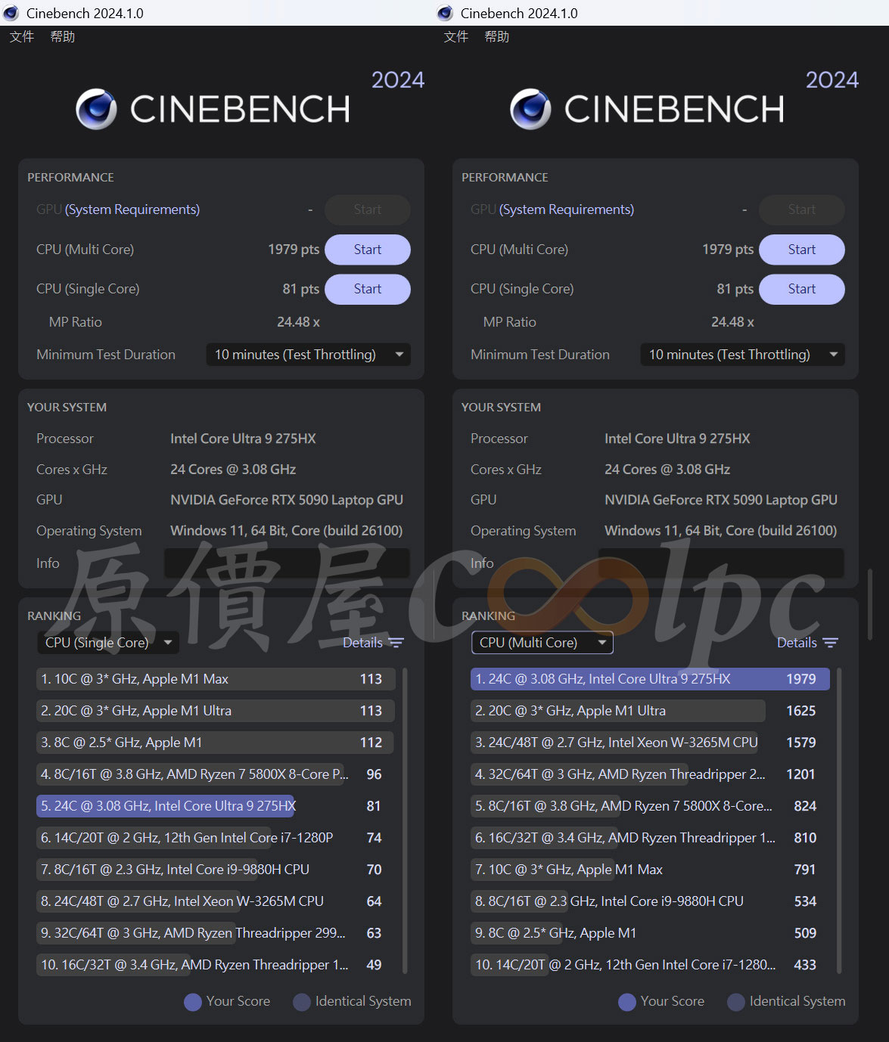Open the CPU (Multi Core) ranking dropdown
The image size is (889, 1042).
542,643
